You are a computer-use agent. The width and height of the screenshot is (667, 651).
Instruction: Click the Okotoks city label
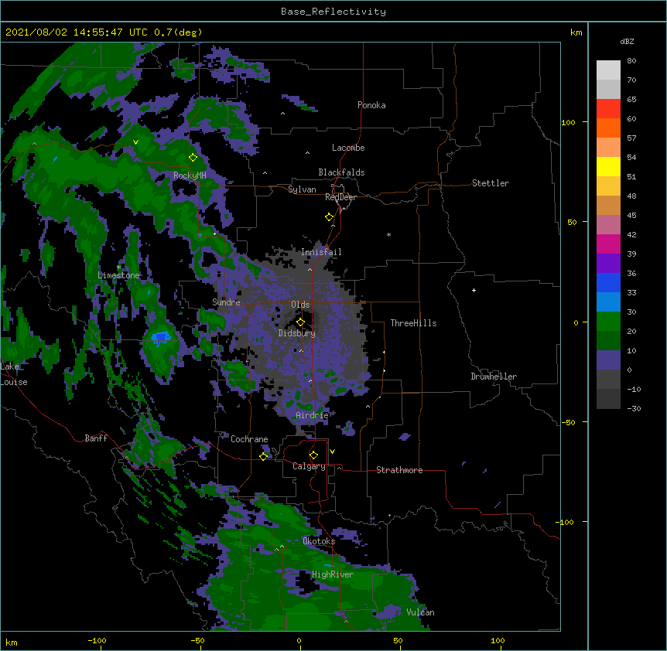point(319,541)
